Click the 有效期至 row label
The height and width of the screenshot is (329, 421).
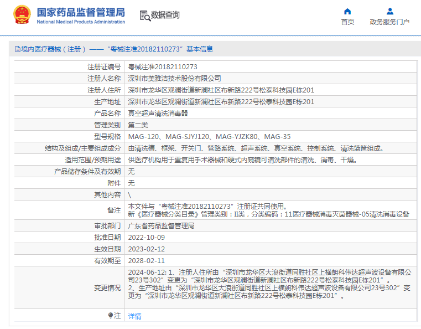click(x=107, y=261)
